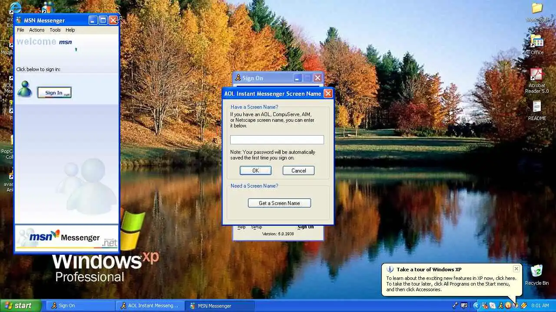556x312 pixels.
Task: Click the AIM running man icon in Sign On title bar
Action: (238, 78)
